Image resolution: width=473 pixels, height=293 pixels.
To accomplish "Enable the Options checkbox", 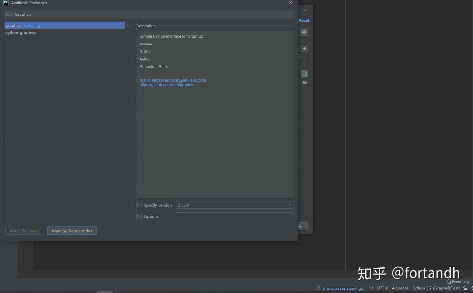I will pyautogui.click(x=139, y=216).
